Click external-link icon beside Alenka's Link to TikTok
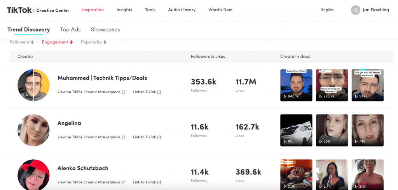398x190 pixels. (159, 182)
